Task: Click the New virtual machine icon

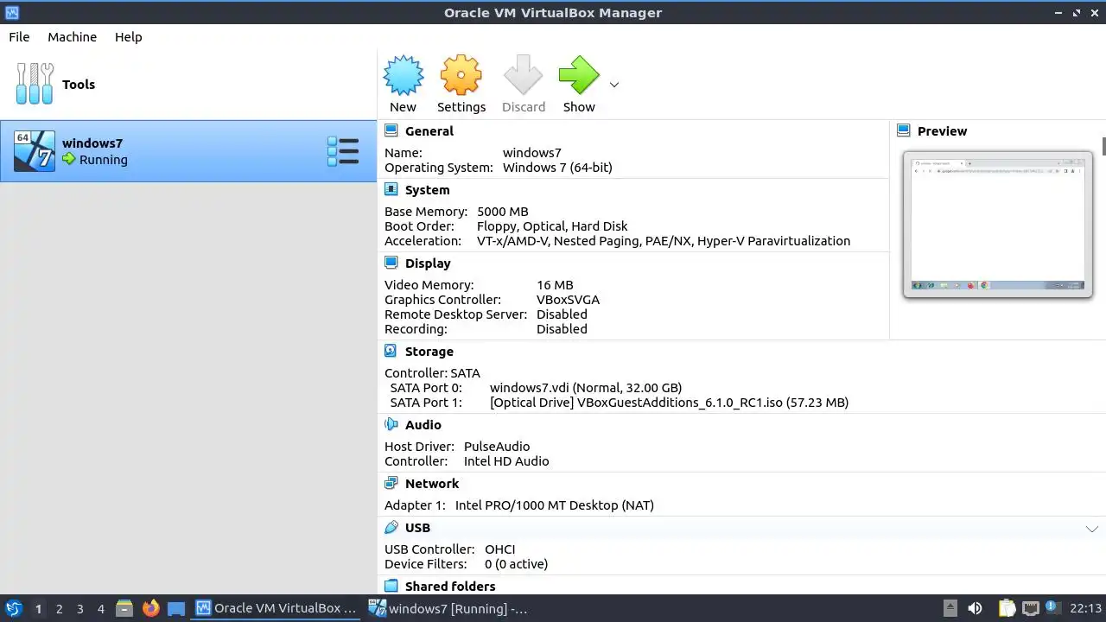Action: coord(404,76)
